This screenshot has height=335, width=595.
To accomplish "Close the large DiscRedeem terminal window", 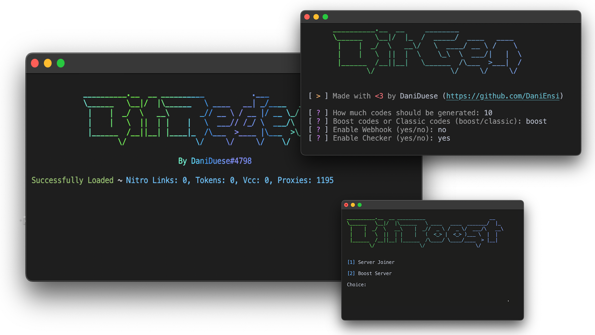I will point(35,63).
